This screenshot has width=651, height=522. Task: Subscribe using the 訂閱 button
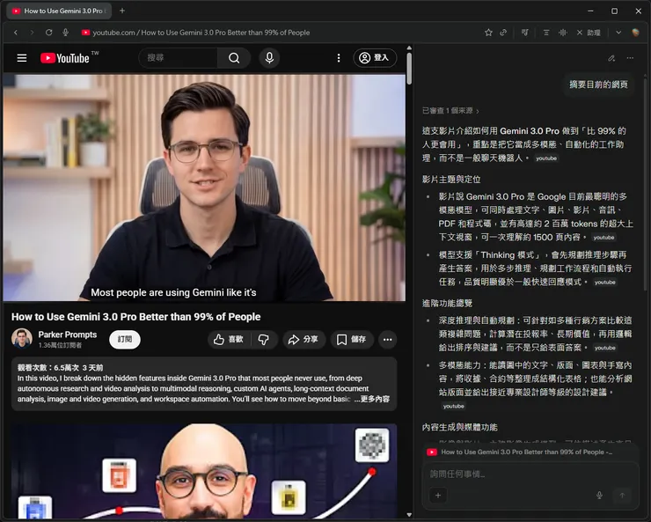[x=125, y=339]
